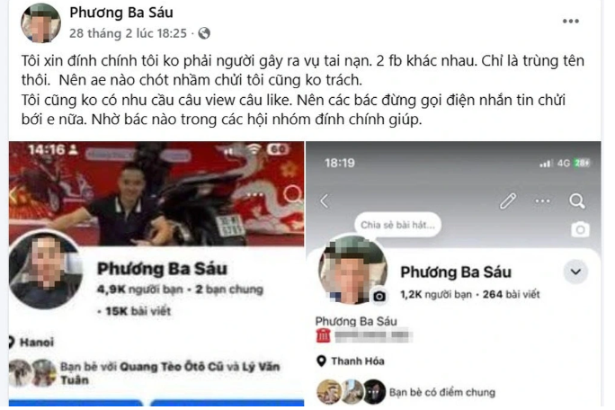Open the Quang Tèo Ôtô Cũ friend link

pyautogui.click(x=172, y=367)
